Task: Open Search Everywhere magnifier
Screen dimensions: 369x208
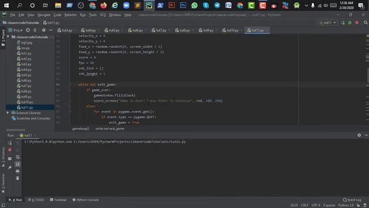Action: (366, 23)
